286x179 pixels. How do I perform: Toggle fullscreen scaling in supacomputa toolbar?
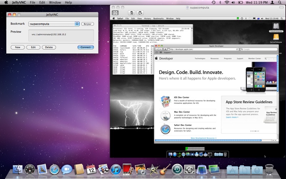[115, 13]
